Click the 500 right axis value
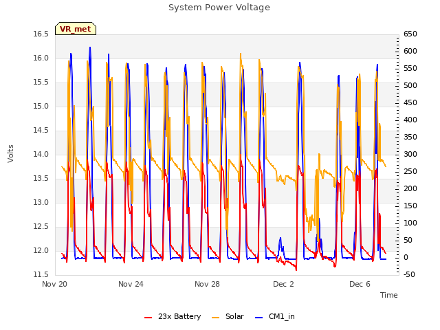This screenshot has height=330, width=440. pos(410,85)
